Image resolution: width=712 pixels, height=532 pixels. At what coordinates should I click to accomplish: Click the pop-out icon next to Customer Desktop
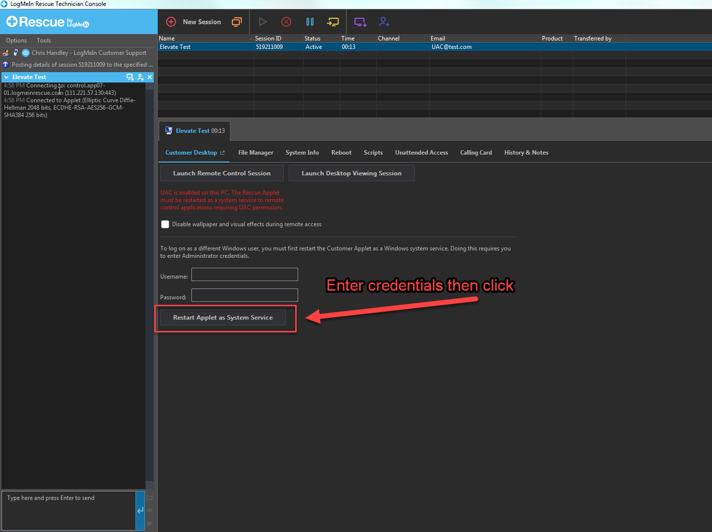click(222, 153)
